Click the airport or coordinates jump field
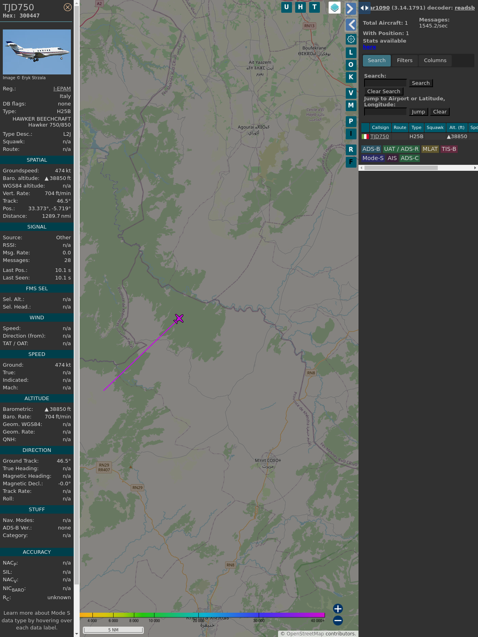478x637 pixels. 386,111
